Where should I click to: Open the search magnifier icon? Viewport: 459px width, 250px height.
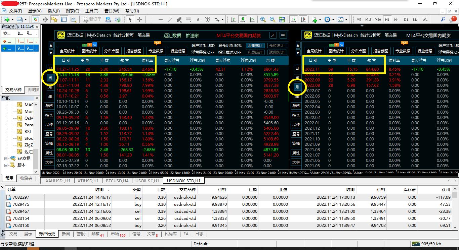point(443,19)
